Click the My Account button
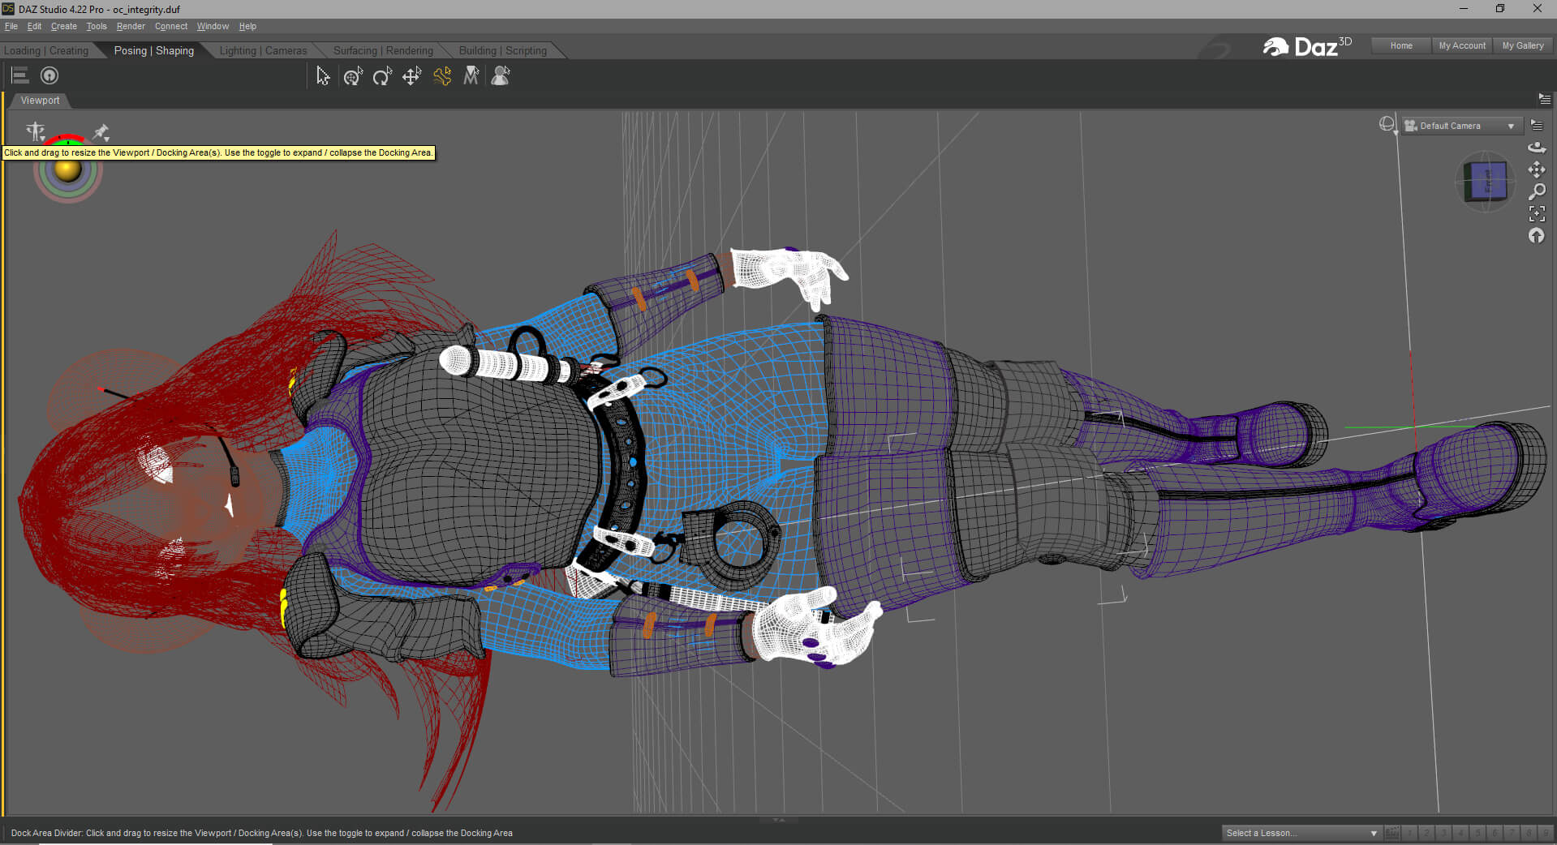The image size is (1557, 845). (x=1461, y=45)
